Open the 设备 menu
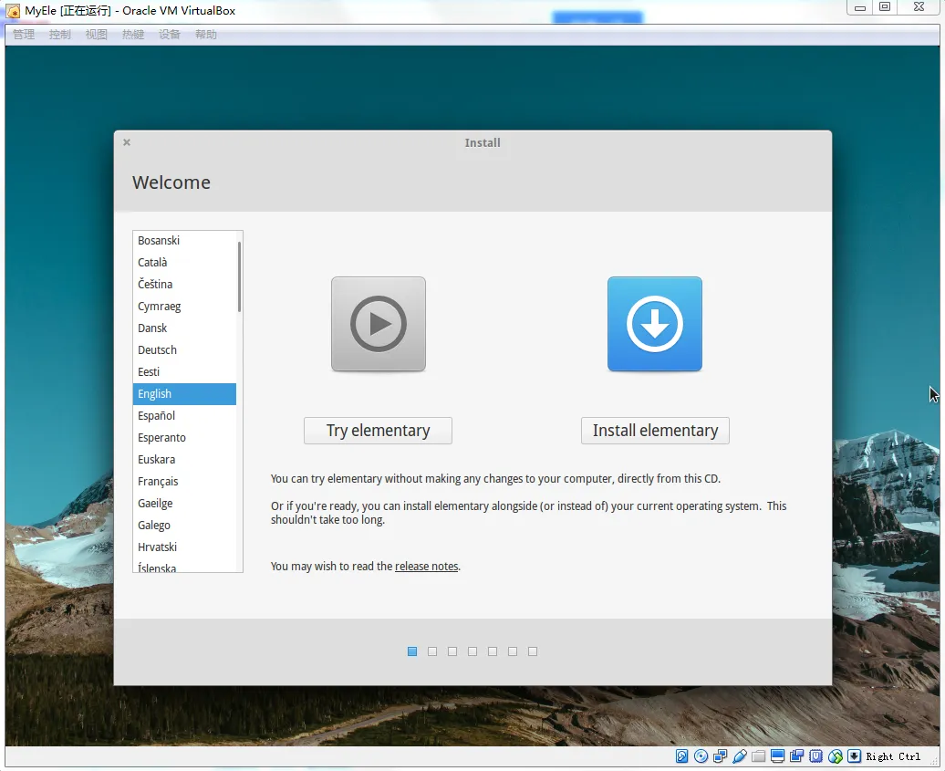 [170, 35]
